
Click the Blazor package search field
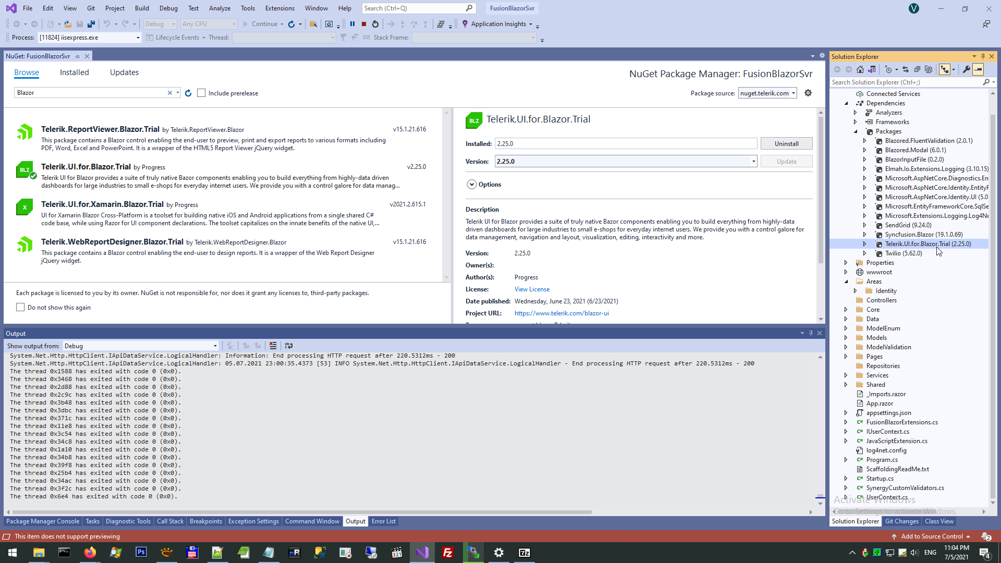91,93
